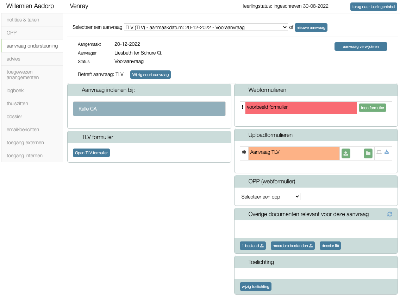Open the aanvraag ondersteuning tab
The width and height of the screenshot is (400, 296).
[32, 46]
